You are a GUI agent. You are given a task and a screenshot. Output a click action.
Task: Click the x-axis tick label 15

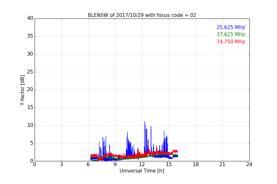(169, 165)
